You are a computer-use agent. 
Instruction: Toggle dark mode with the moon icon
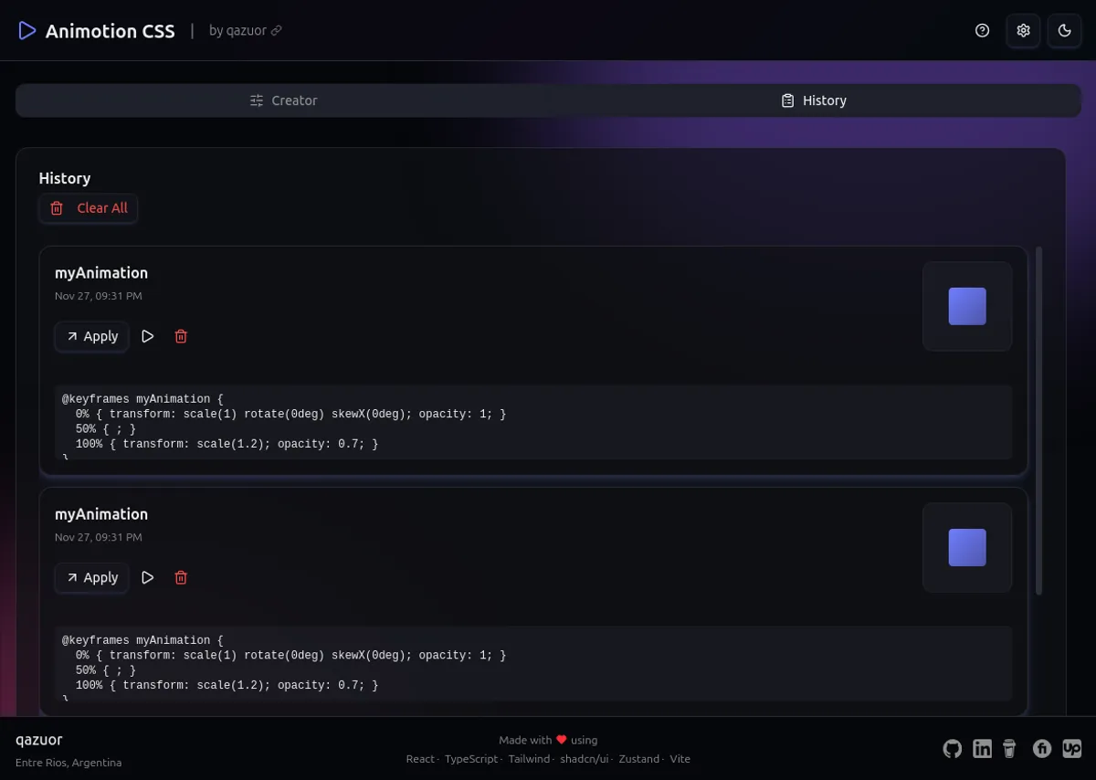click(1064, 30)
